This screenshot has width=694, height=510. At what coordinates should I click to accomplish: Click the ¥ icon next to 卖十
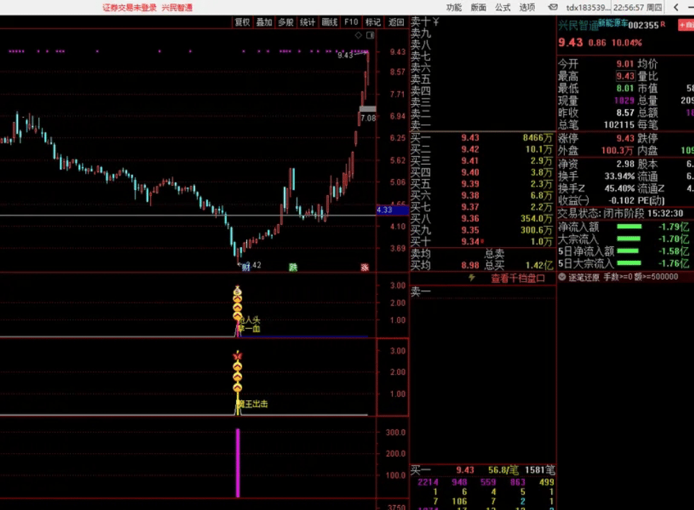436,22
